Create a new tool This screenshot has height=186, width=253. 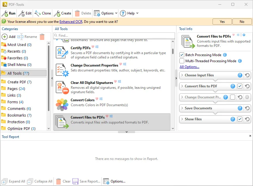click(x=62, y=13)
